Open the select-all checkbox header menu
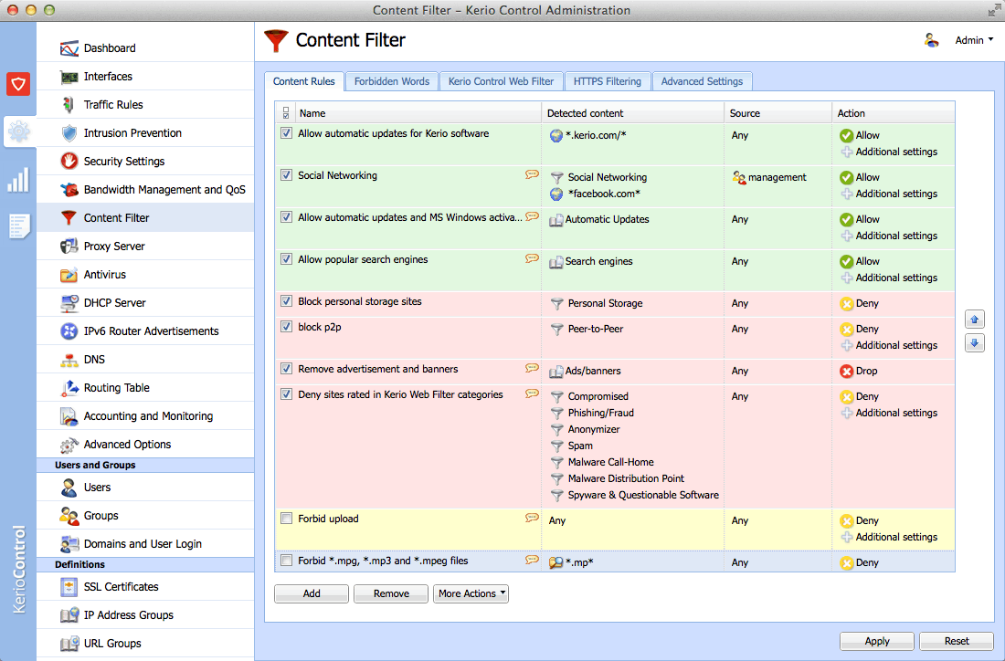The width and height of the screenshot is (1005, 661). pos(286,112)
